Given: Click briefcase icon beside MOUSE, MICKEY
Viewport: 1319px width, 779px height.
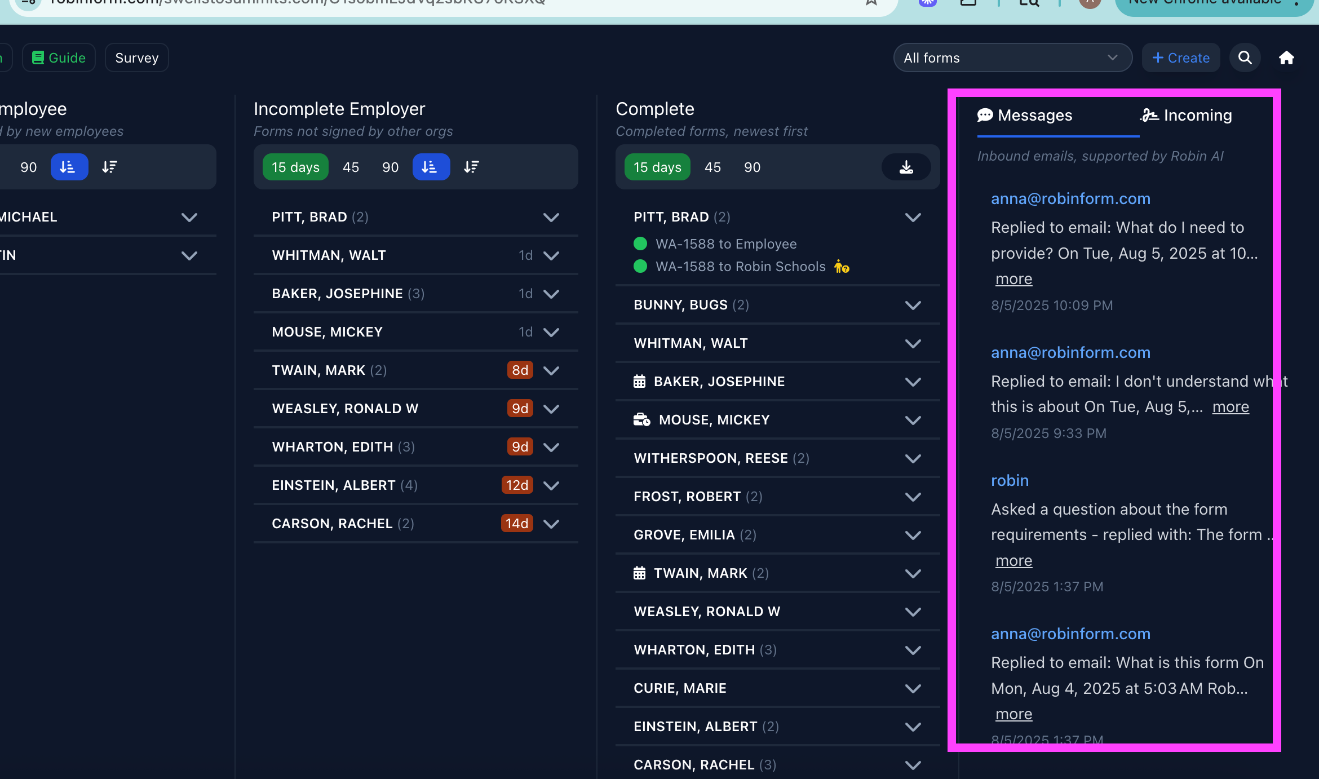Looking at the screenshot, I should click(641, 420).
